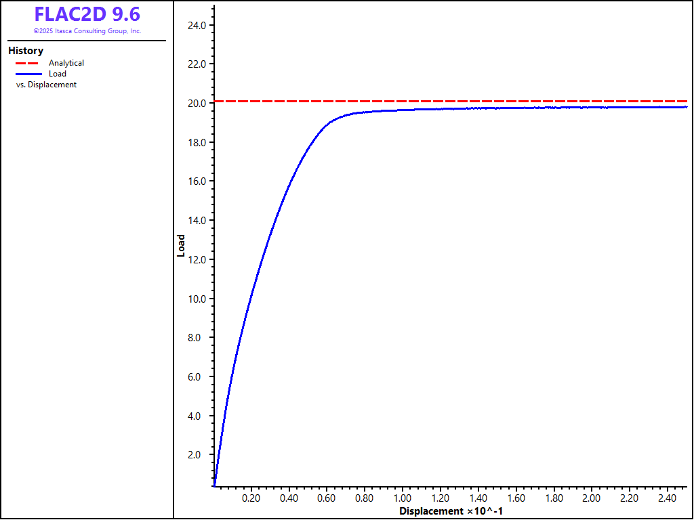
Task: Click the 1.00 displacement tick label
Action: tap(403, 498)
